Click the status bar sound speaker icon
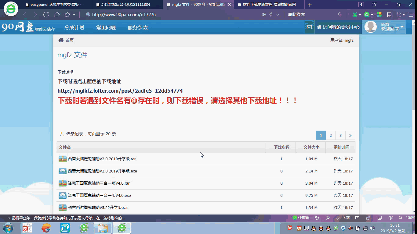The width and height of the screenshot is (417, 234). (x=390, y=218)
